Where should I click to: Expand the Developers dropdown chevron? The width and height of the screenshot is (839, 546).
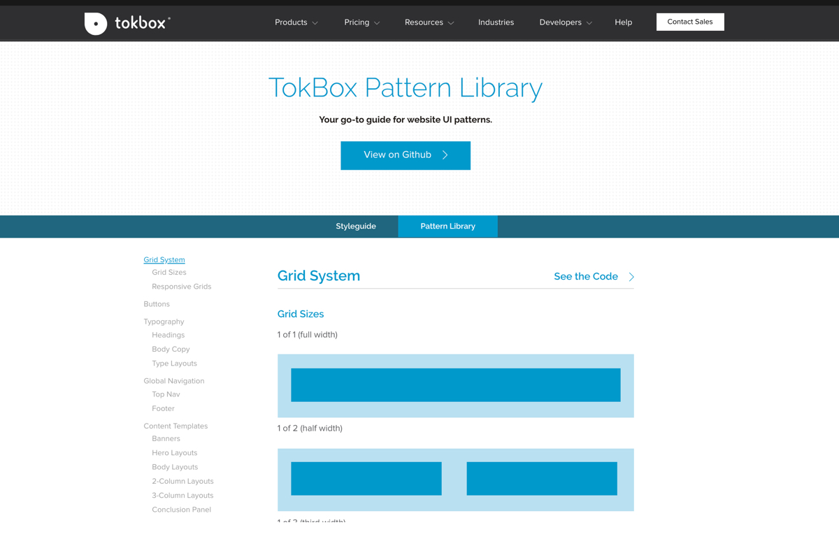click(x=589, y=23)
